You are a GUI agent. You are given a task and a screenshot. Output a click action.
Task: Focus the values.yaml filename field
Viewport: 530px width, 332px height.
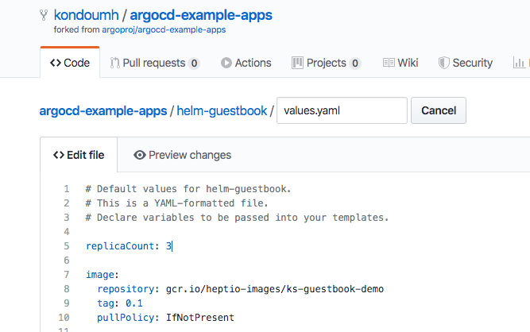tap(342, 110)
